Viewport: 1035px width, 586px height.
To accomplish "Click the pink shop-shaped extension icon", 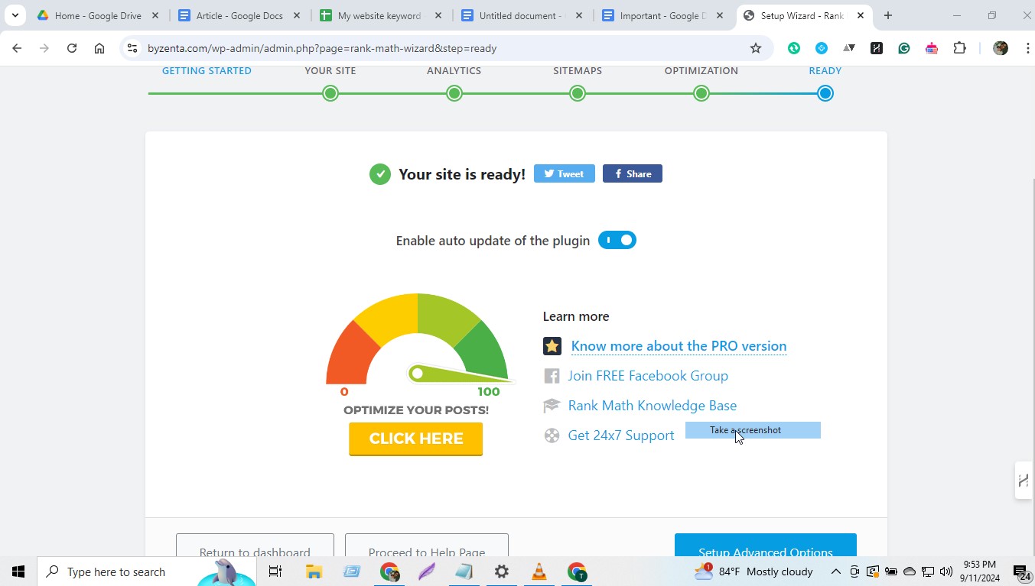I will [x=932, y=48].
